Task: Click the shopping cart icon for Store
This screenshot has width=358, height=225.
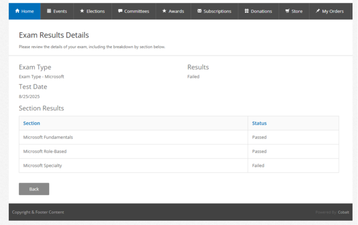Action: click(x=287, y=11)
